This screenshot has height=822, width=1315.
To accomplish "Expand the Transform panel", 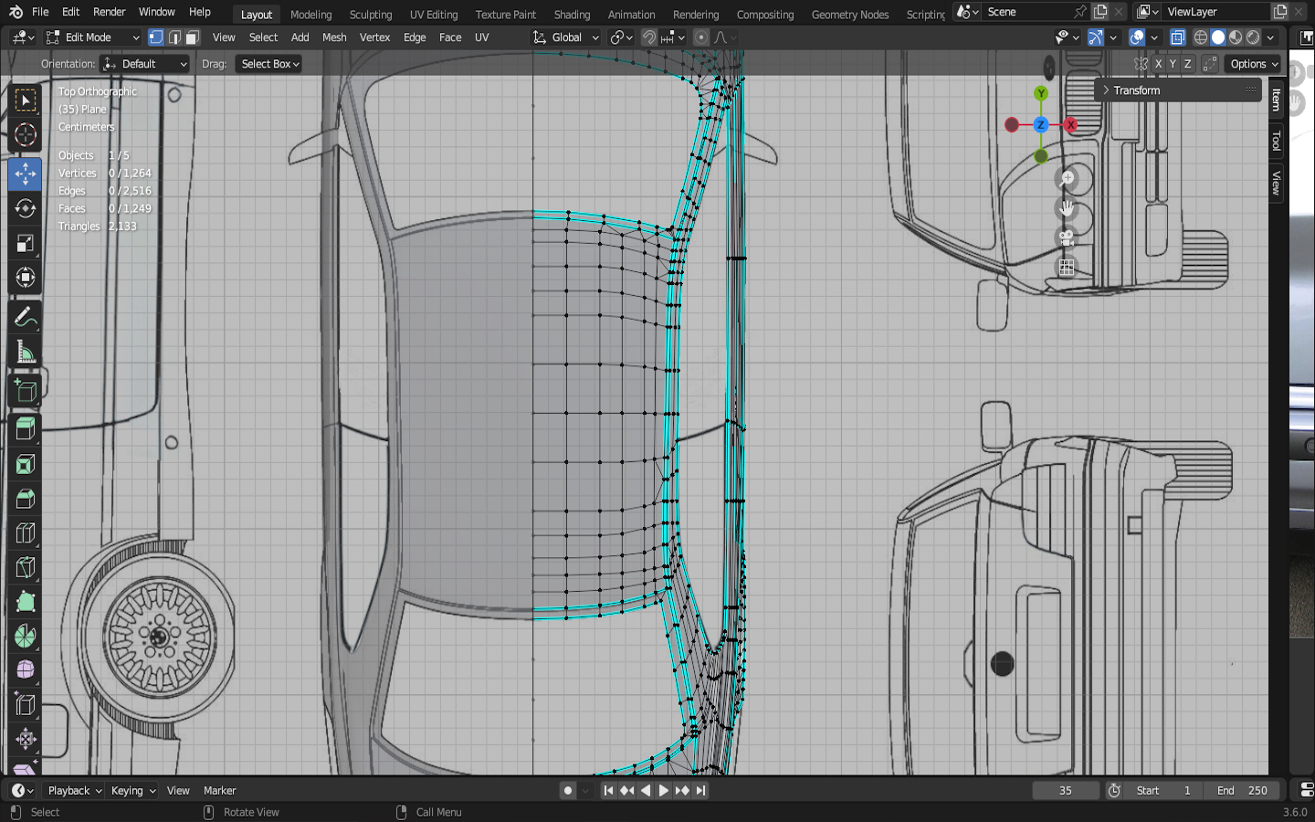I will coord(1136,90).
